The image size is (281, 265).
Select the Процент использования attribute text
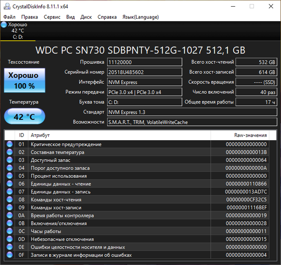59,176
